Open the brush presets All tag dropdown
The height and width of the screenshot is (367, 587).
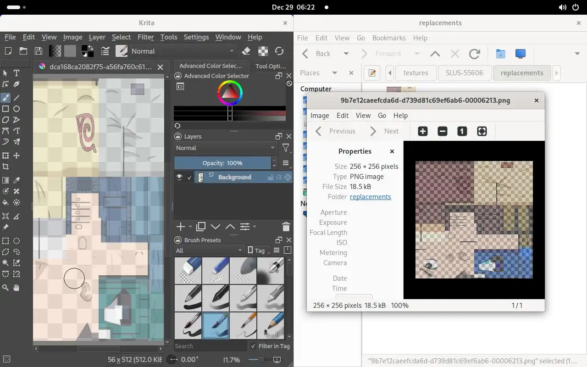click(x=209, y=250)
